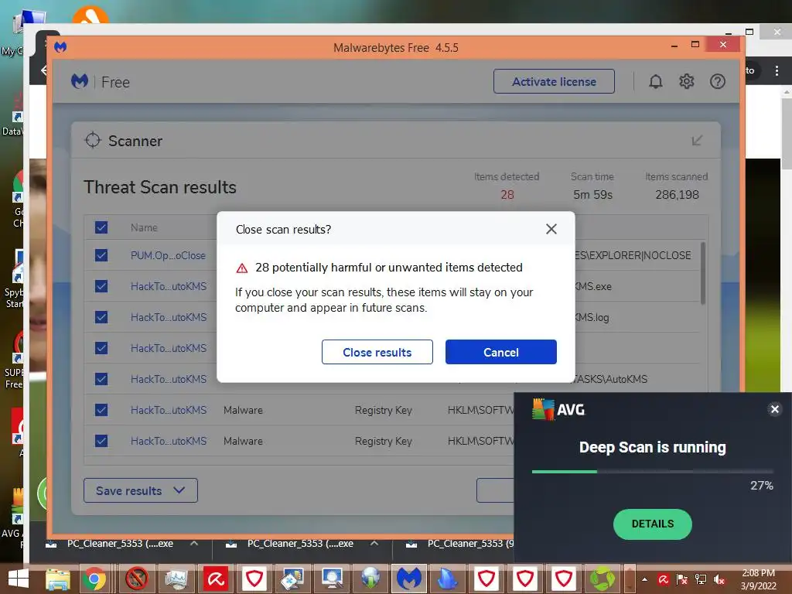Open notifications bell in Malwarebytes
The height and width of the screenshot is (594, 792).
tap(655, 81)
